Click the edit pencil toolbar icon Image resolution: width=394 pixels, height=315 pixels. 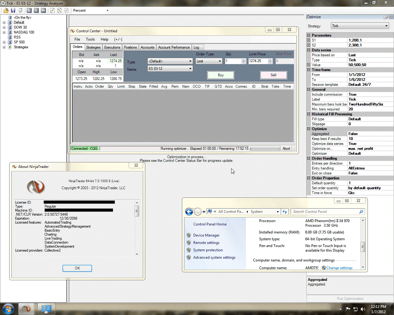(x=59, y=10)
